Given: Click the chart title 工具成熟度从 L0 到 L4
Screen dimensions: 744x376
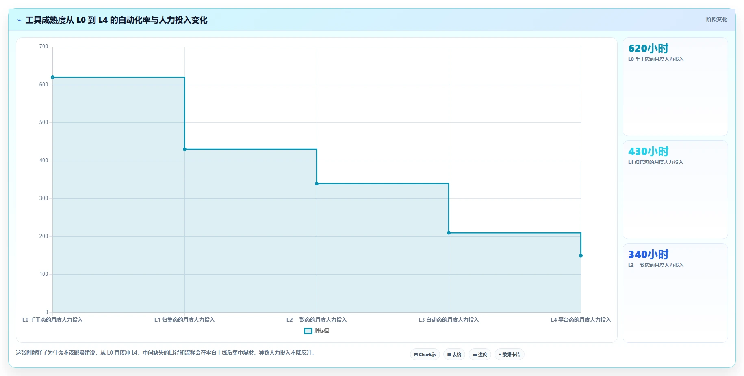Looking at the screenshot, I should coord(116,20).
